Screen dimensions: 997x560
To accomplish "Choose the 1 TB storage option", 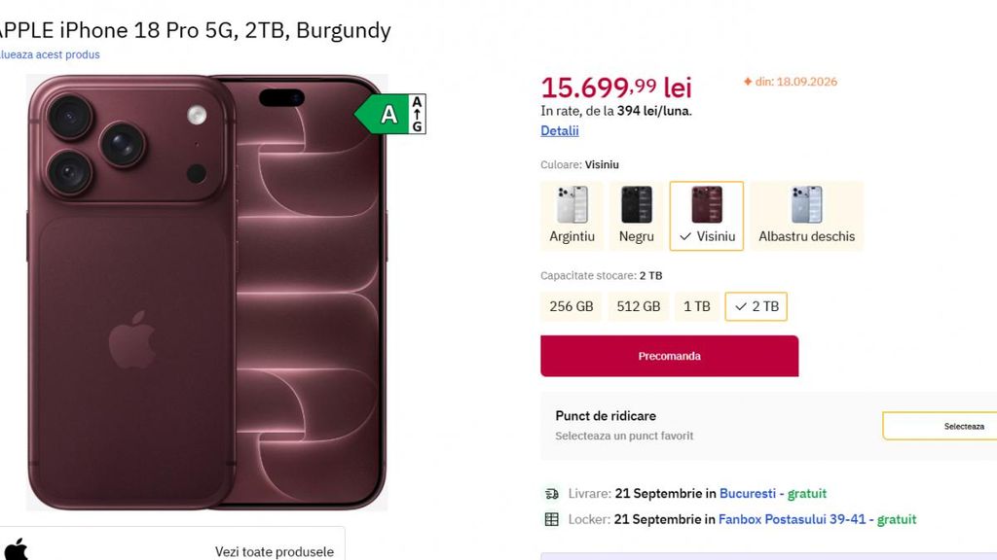I will pyautogui.click(x=697, y=306).
